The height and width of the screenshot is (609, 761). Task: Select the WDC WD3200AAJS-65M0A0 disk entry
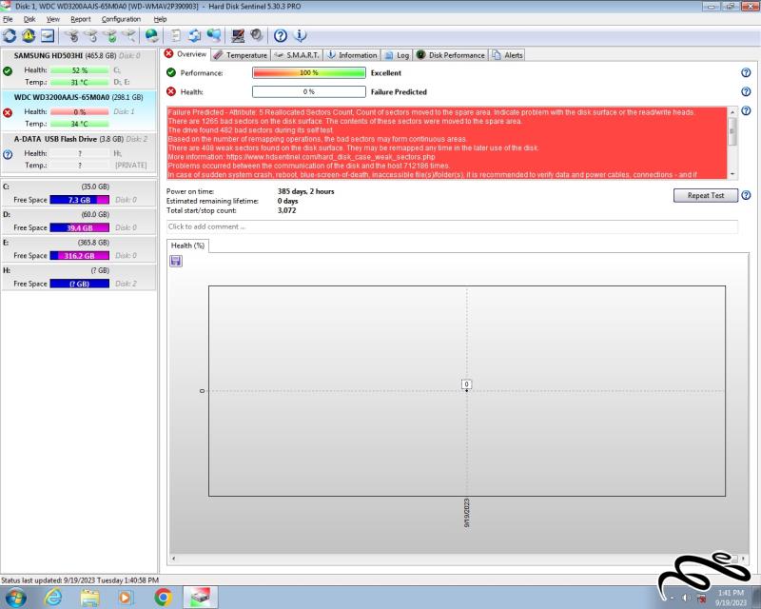tap(79, 110)
